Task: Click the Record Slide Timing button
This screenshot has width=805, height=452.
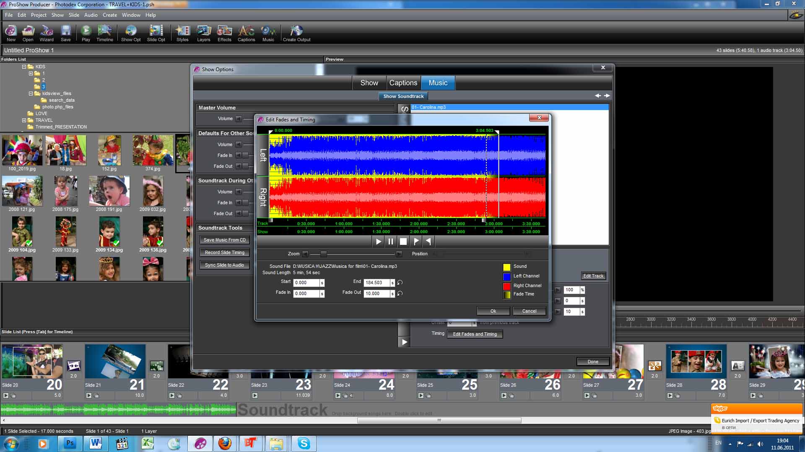Action: coord(224,252)
